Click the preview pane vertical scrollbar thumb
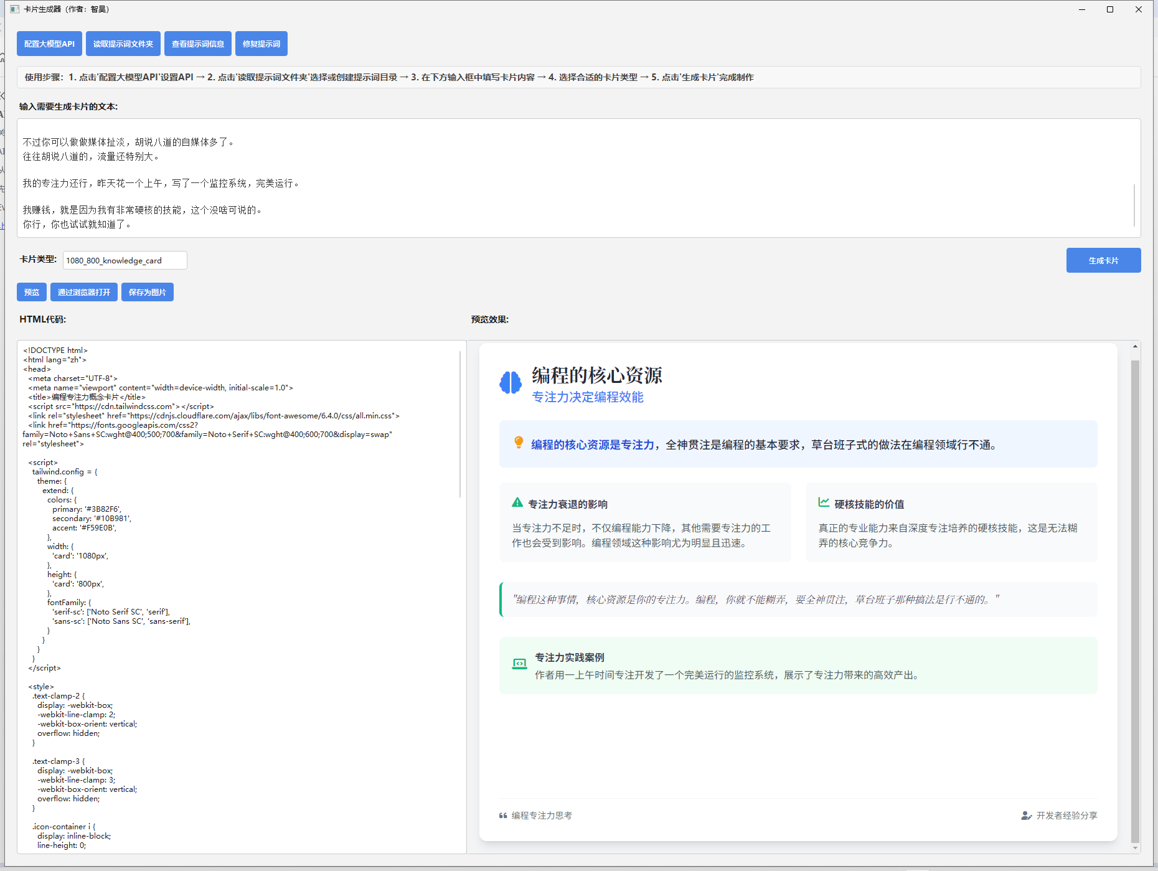 [1135, 601]
